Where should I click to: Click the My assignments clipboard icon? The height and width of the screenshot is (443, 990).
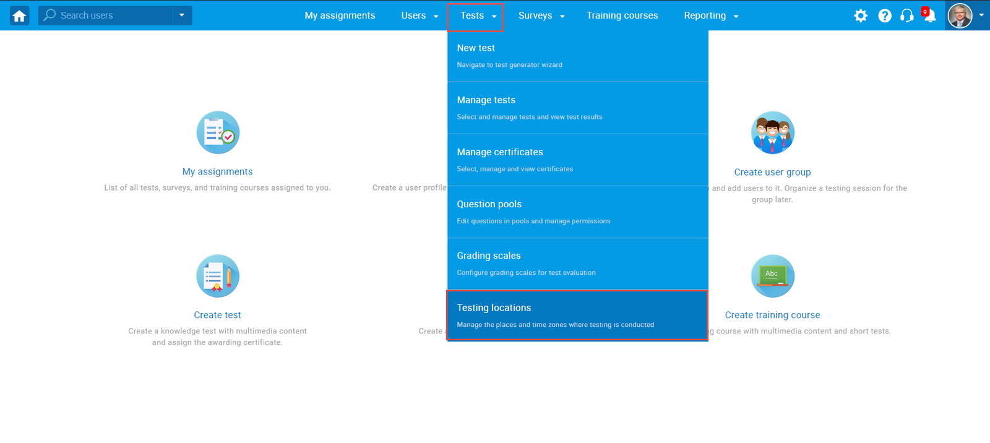click(x=218, y=132)
